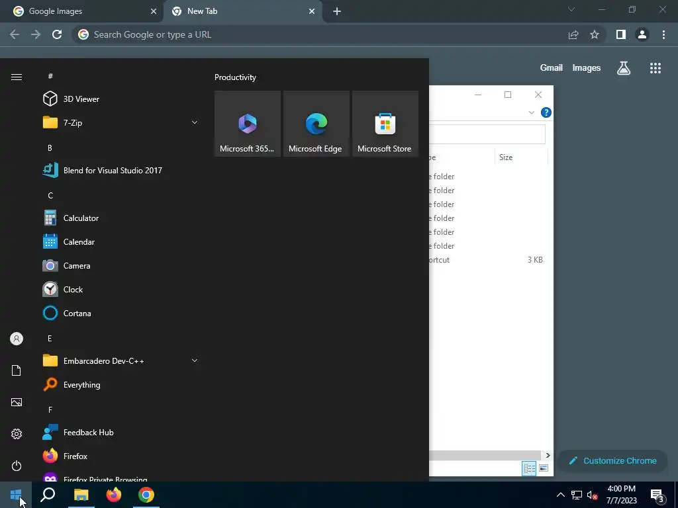Close the New Tab tab
This screenshot has height=508, width=678.
coord(312,11)
